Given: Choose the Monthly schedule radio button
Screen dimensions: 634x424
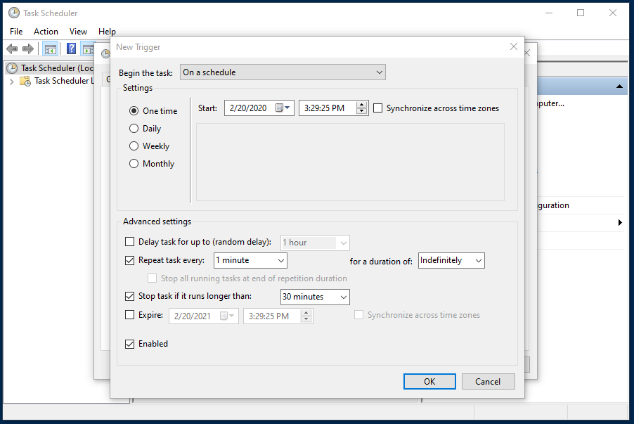Looking at the screenshot, I should point(134,163).
